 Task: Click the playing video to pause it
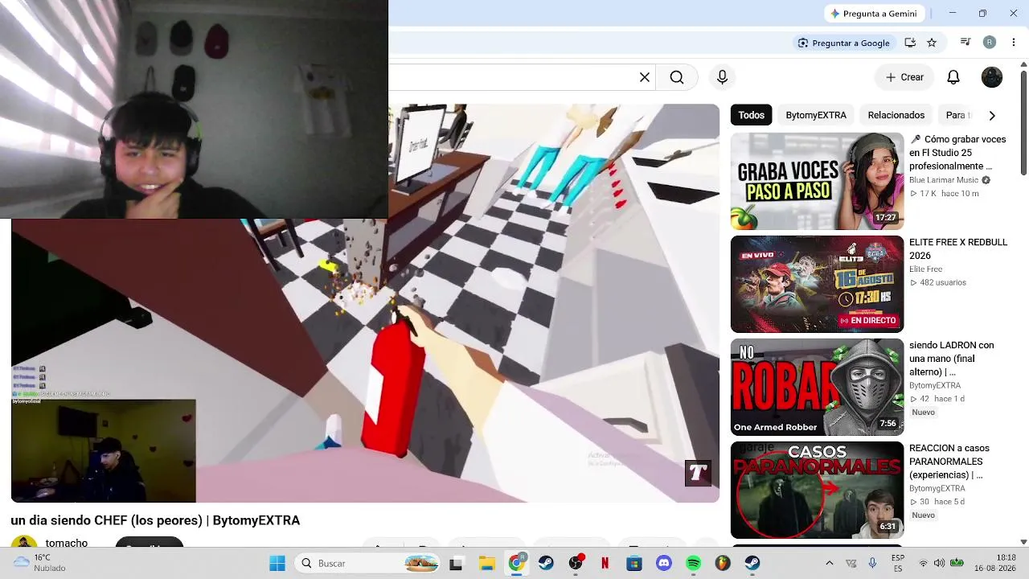(365, 303)
